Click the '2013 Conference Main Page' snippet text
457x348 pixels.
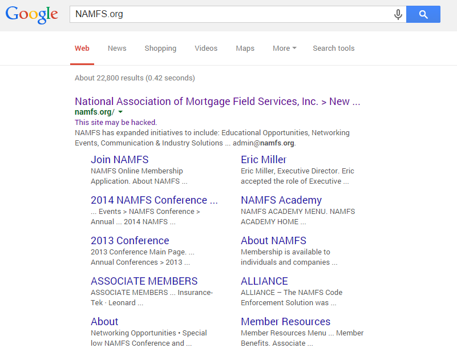click(143, 257)
